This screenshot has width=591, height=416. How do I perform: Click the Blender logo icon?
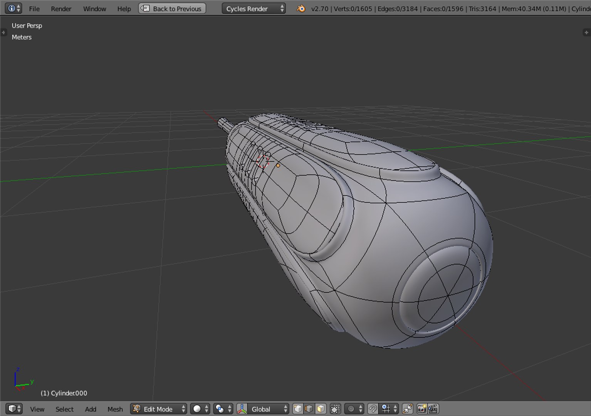pyautogui.click(x=301, y=8)
